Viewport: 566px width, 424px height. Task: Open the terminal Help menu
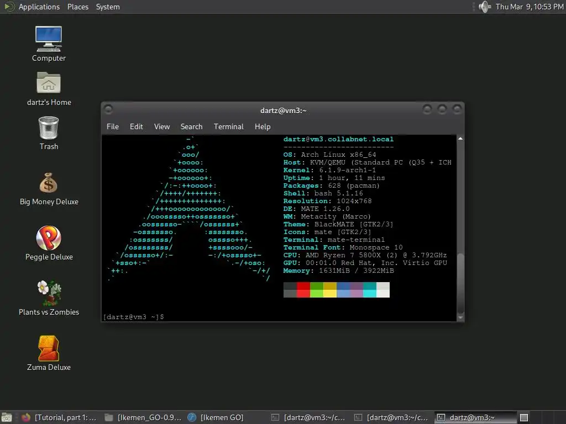tap(263, 126)
